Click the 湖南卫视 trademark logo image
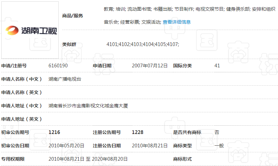The width and height of the screenshot is (278, 166). pos(30,30)
